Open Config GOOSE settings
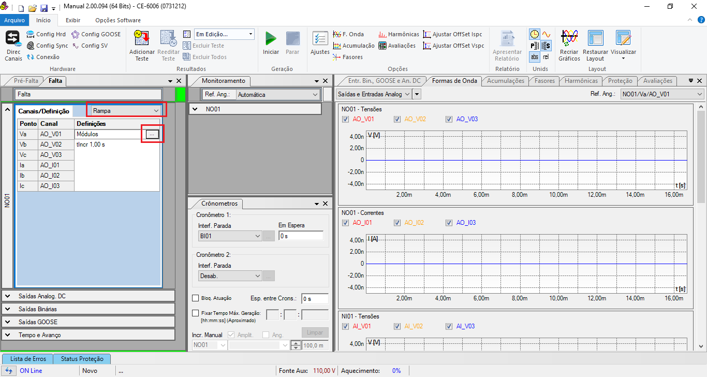707x377 pixels. tap(96, 34)
